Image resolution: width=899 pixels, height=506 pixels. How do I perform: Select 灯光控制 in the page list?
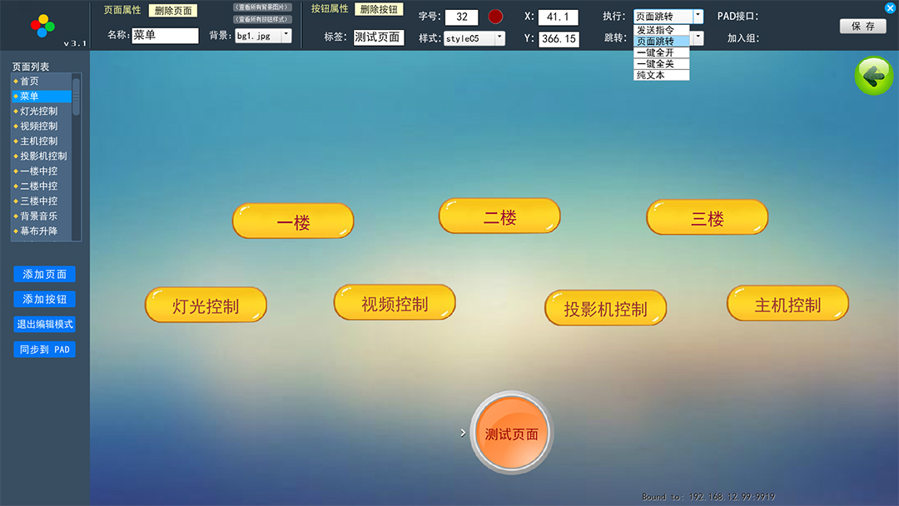[x=39, y=112]
